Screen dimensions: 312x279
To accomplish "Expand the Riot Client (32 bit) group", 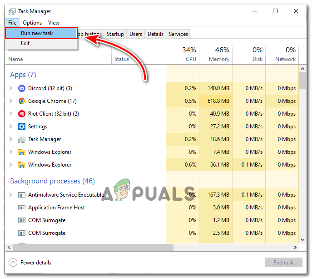I will (x=11, y=114).
